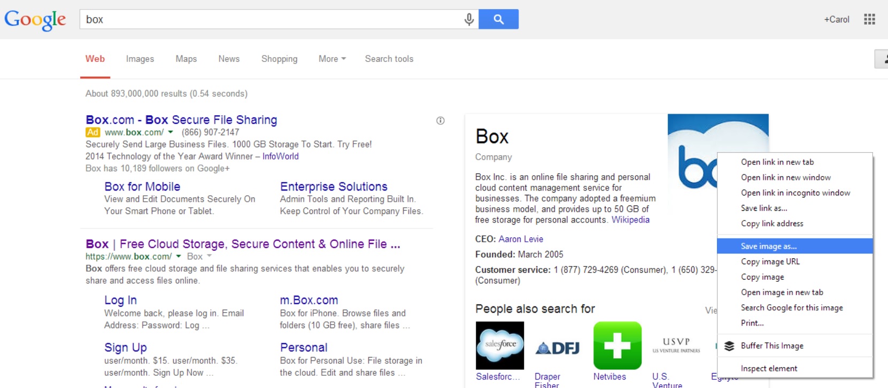Choose Open image in new tab
Image resolution: width=888 pixels, height=388 pixels.
click(x=795, y=292)
